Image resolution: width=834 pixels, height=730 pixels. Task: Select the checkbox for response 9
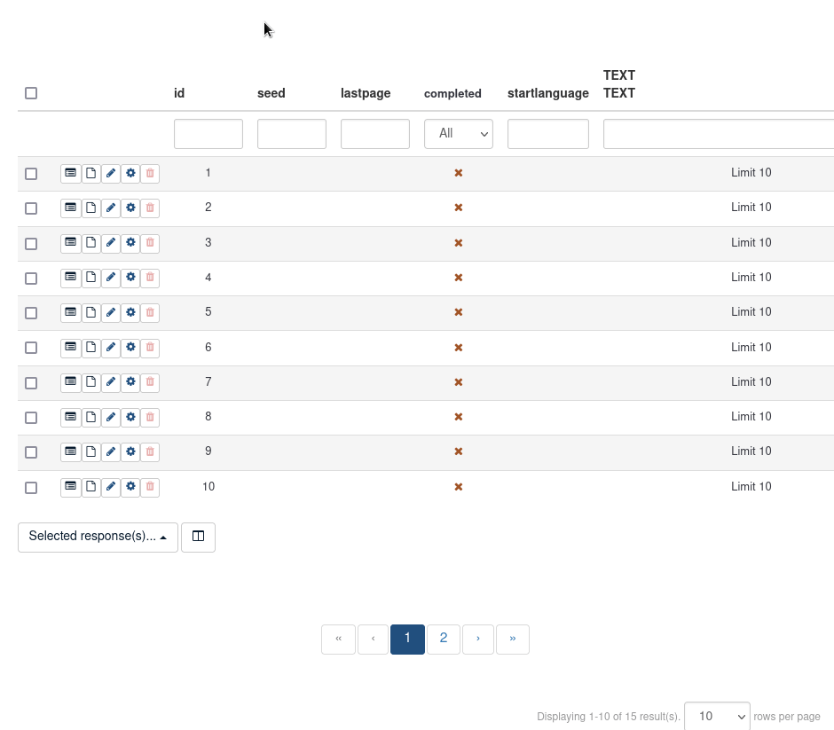point(31,452)
